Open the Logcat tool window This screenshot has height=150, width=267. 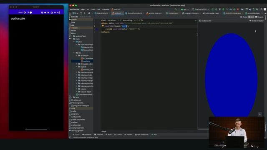[118, 135]
